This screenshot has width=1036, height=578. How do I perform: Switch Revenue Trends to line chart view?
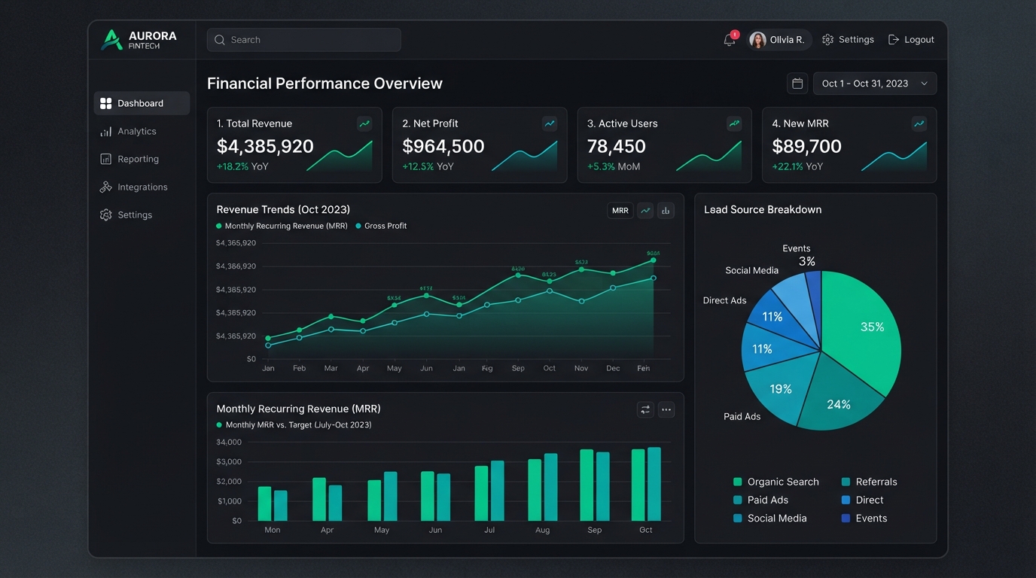pyautogui.click(x=645, y=211)
